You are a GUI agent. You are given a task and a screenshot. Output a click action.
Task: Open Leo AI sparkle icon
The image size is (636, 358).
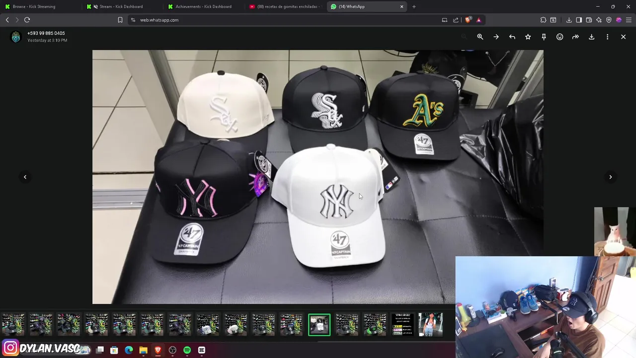(x=599, y=20)
